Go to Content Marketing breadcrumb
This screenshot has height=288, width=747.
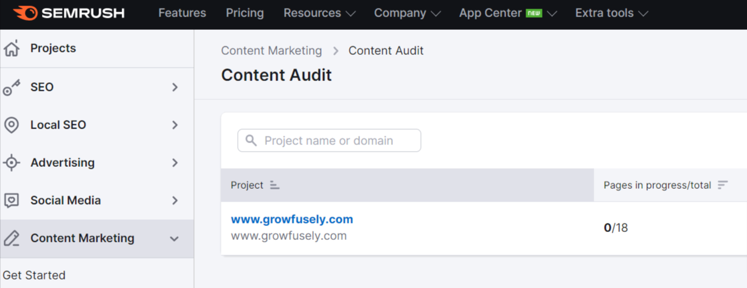pos(271,51)
